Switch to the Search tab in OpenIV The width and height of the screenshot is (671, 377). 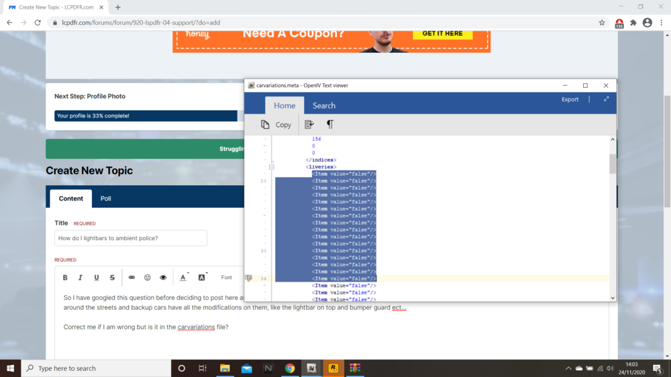pos(324,106)
